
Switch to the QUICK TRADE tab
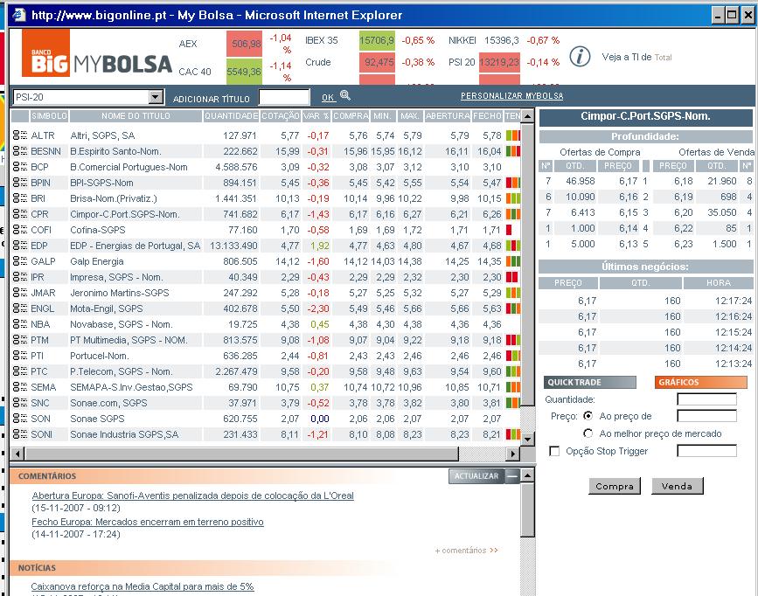pos(589,382)
